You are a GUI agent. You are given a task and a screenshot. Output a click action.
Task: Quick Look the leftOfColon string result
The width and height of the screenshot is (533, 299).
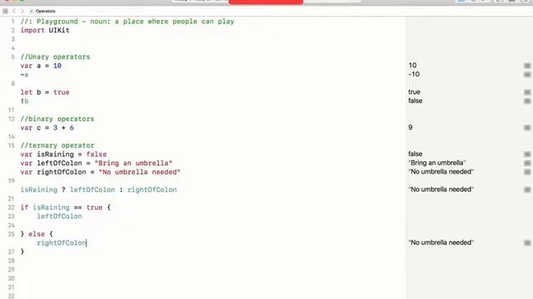click(x=527, y=163)
